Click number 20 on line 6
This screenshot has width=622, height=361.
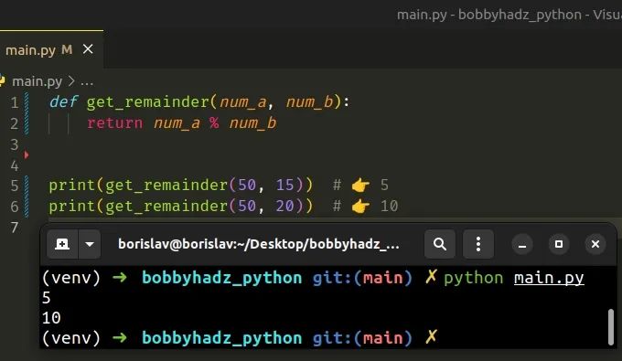[x=284, y=206]
